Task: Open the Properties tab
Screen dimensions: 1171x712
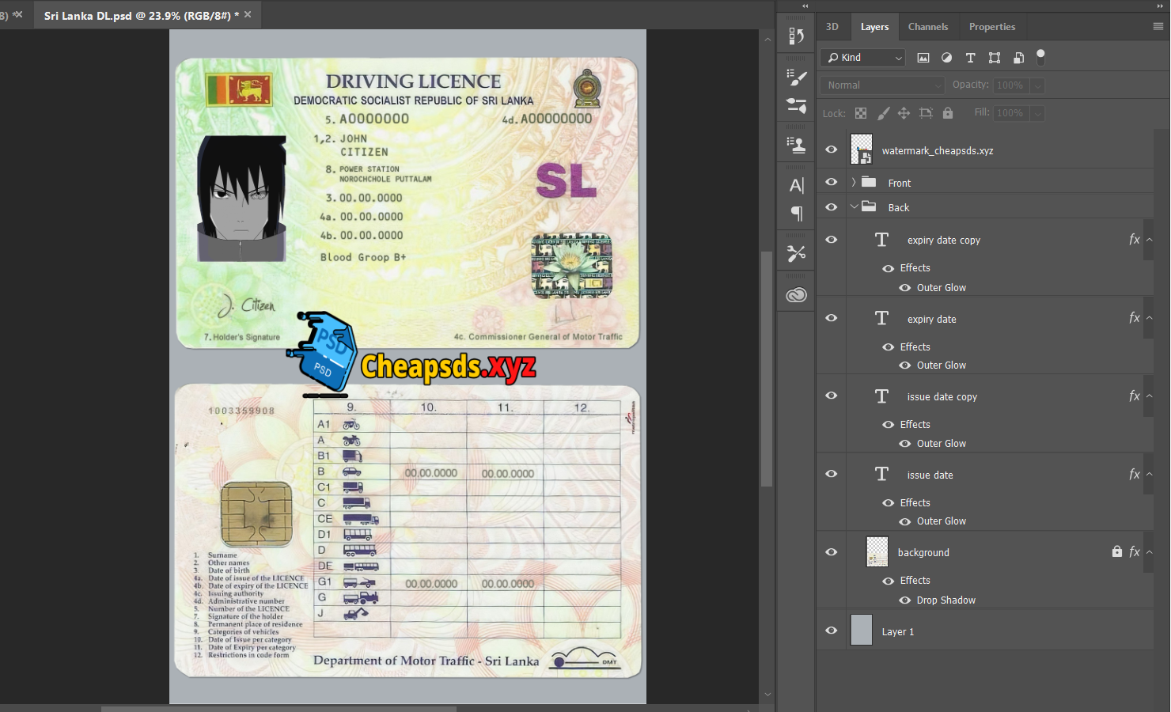Action: [x=991, y=27]
